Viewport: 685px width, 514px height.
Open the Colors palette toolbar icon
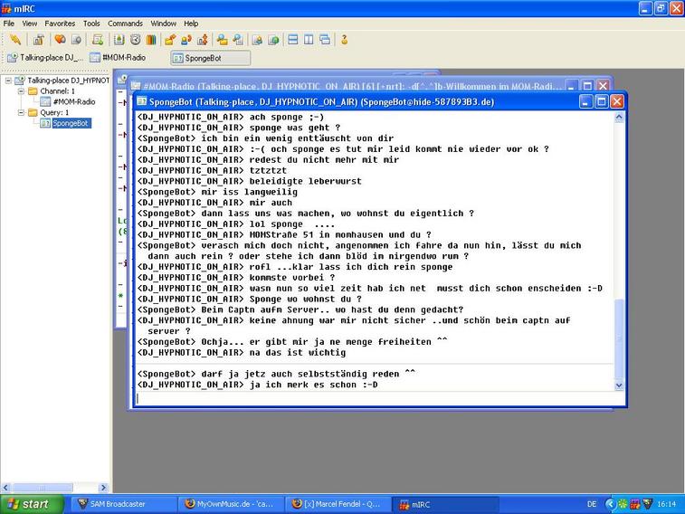coord(150,40)
